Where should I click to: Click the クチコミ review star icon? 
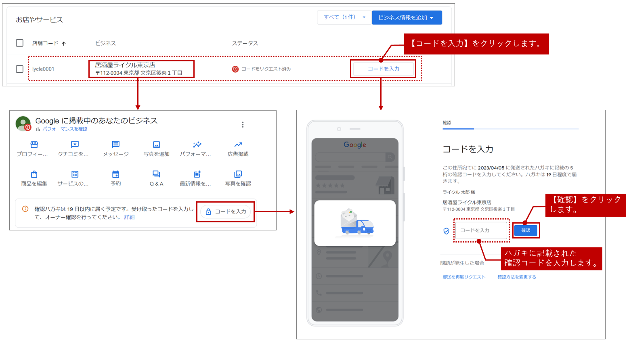(x=75, y=144)
